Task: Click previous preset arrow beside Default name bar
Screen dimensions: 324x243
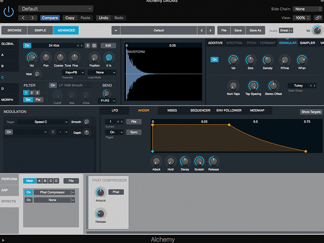Action: coord(201,30)
